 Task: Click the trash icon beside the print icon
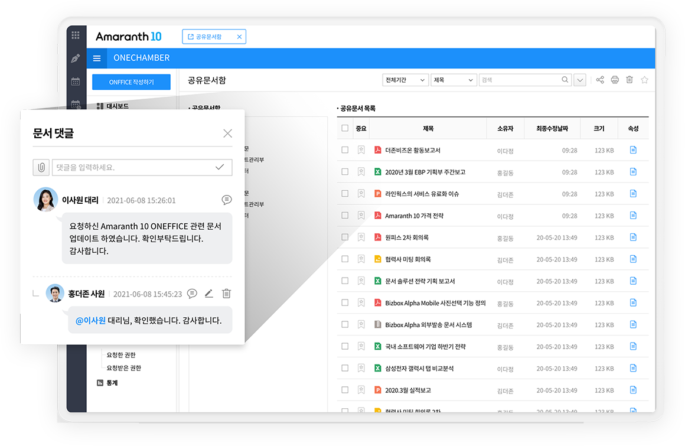tap(629, 80)
